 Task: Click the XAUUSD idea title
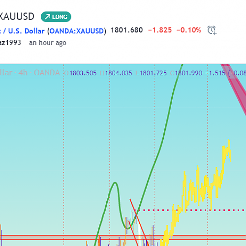pyautogui.click(x=17, y=16)
